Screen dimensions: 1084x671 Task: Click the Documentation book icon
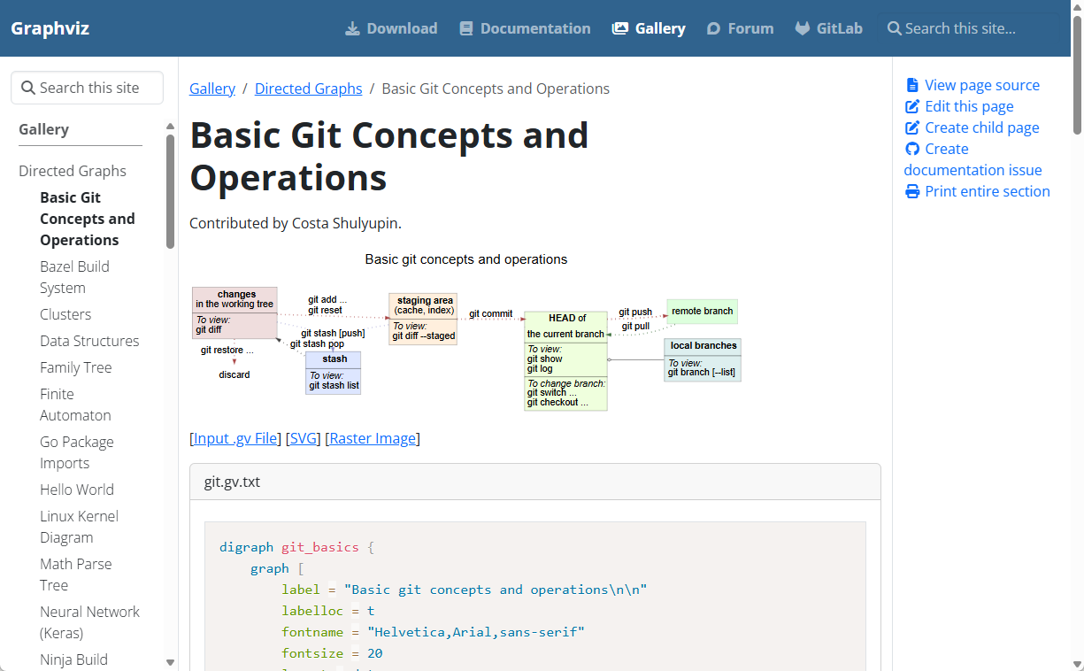click(466, 28)
